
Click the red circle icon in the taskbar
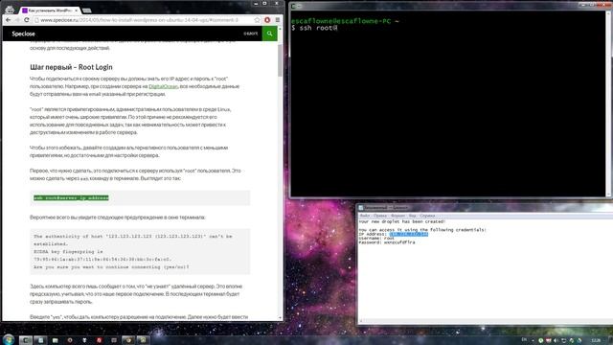coord(70,340)
